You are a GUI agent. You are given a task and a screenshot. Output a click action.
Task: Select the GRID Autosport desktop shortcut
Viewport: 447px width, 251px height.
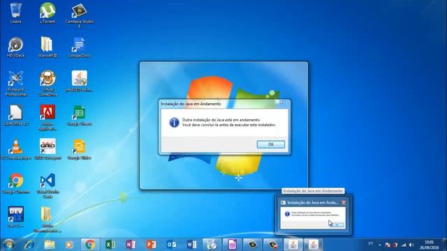(x=47, y=150)
